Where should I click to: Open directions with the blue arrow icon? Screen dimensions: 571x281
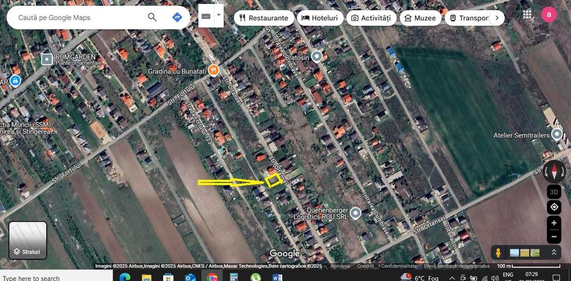coord(177,17)
